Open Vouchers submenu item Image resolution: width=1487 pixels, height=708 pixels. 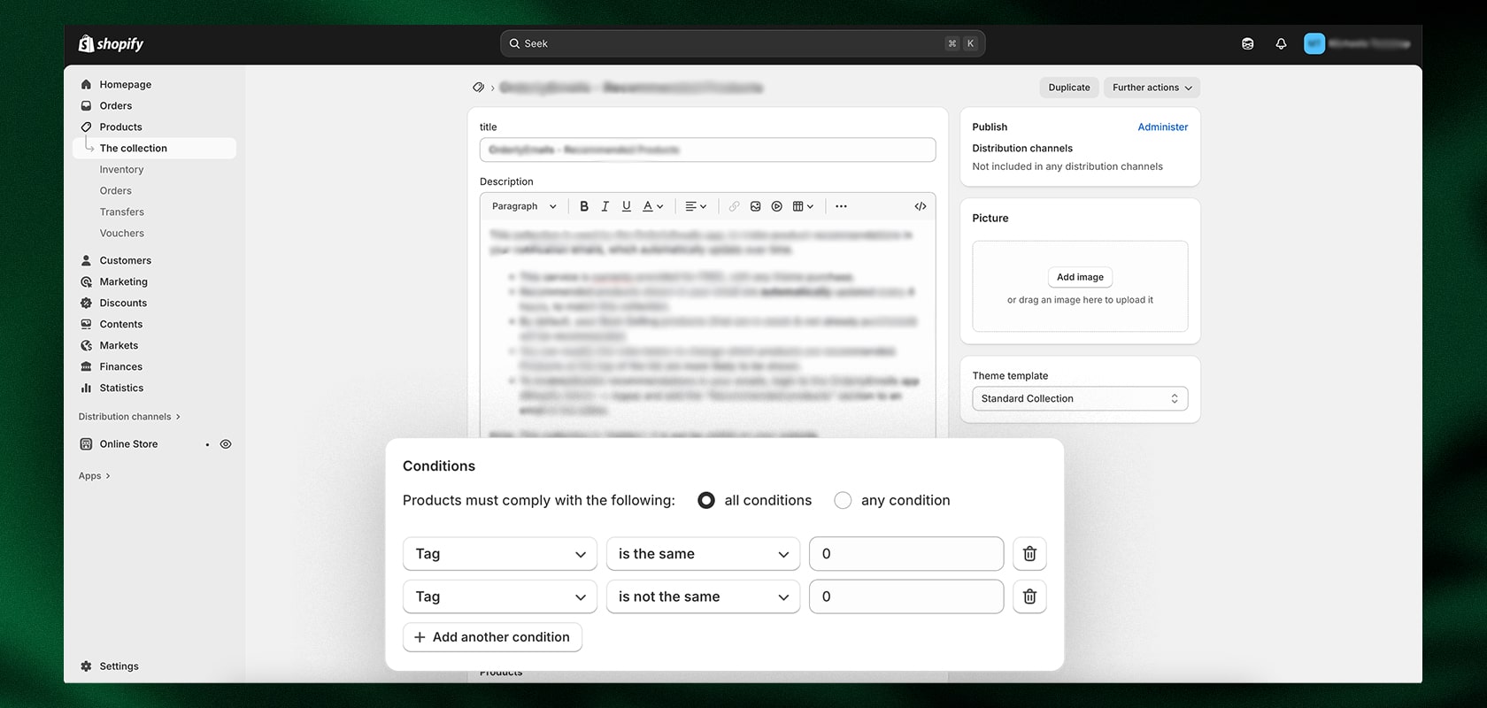pos(122,234)
